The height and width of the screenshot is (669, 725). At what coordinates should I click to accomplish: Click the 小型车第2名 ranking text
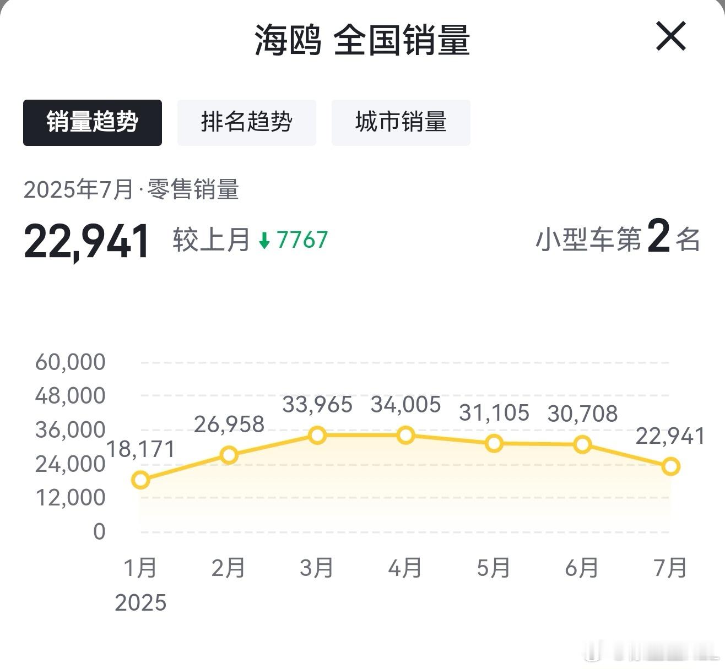point(618,237)
